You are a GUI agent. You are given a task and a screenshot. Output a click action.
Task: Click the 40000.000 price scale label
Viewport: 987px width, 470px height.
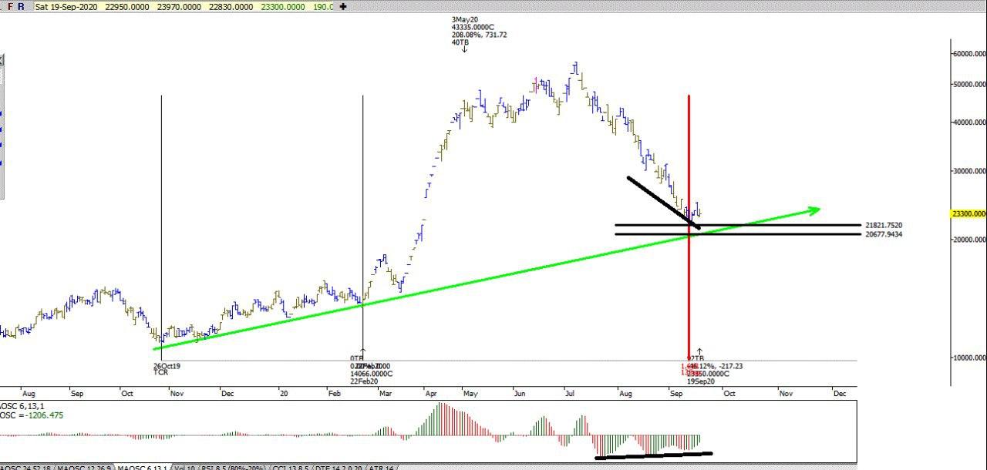click(970, 123)
